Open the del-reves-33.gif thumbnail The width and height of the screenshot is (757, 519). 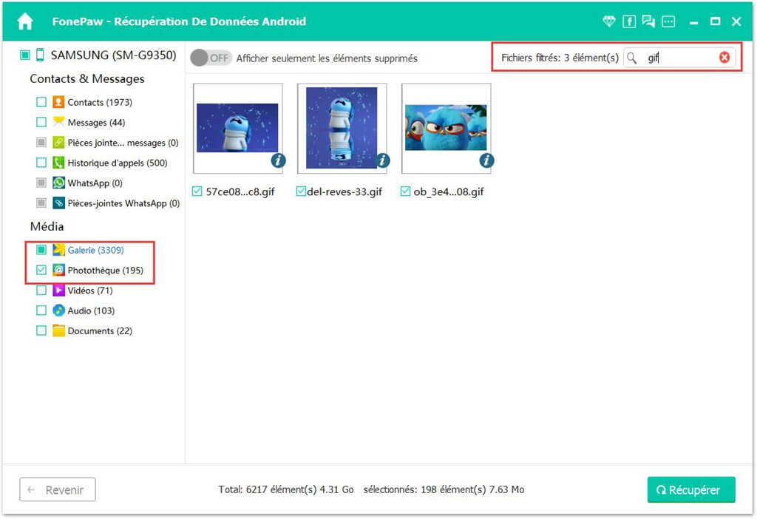click(342, 128)
